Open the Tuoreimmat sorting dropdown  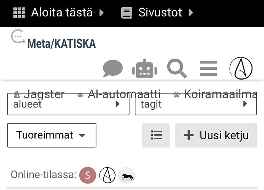(x=52, y=135)
